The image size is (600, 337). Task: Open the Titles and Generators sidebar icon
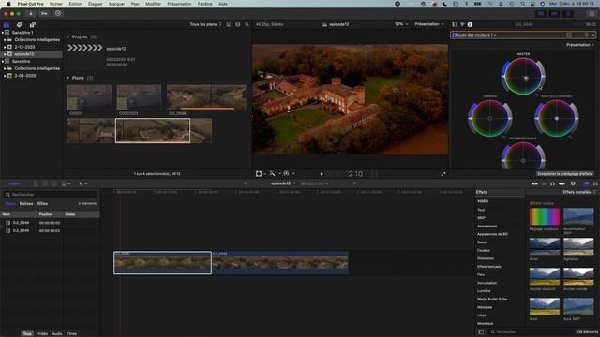(x=33, y=24)
